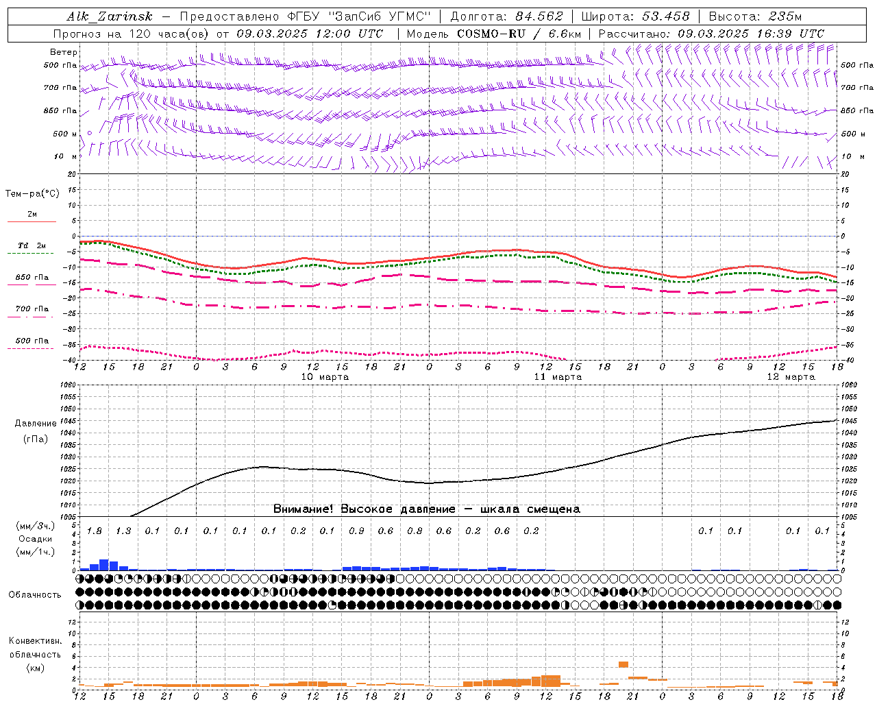Image resolution: width=877 pixels, height=702 pixels.
Task: Select the Широта: 53.458 header field
Action: point(635,16)
